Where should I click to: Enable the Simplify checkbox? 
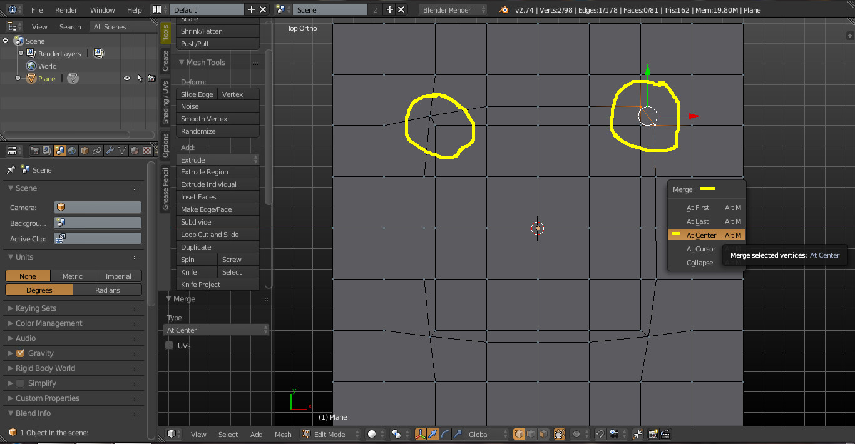20,383
